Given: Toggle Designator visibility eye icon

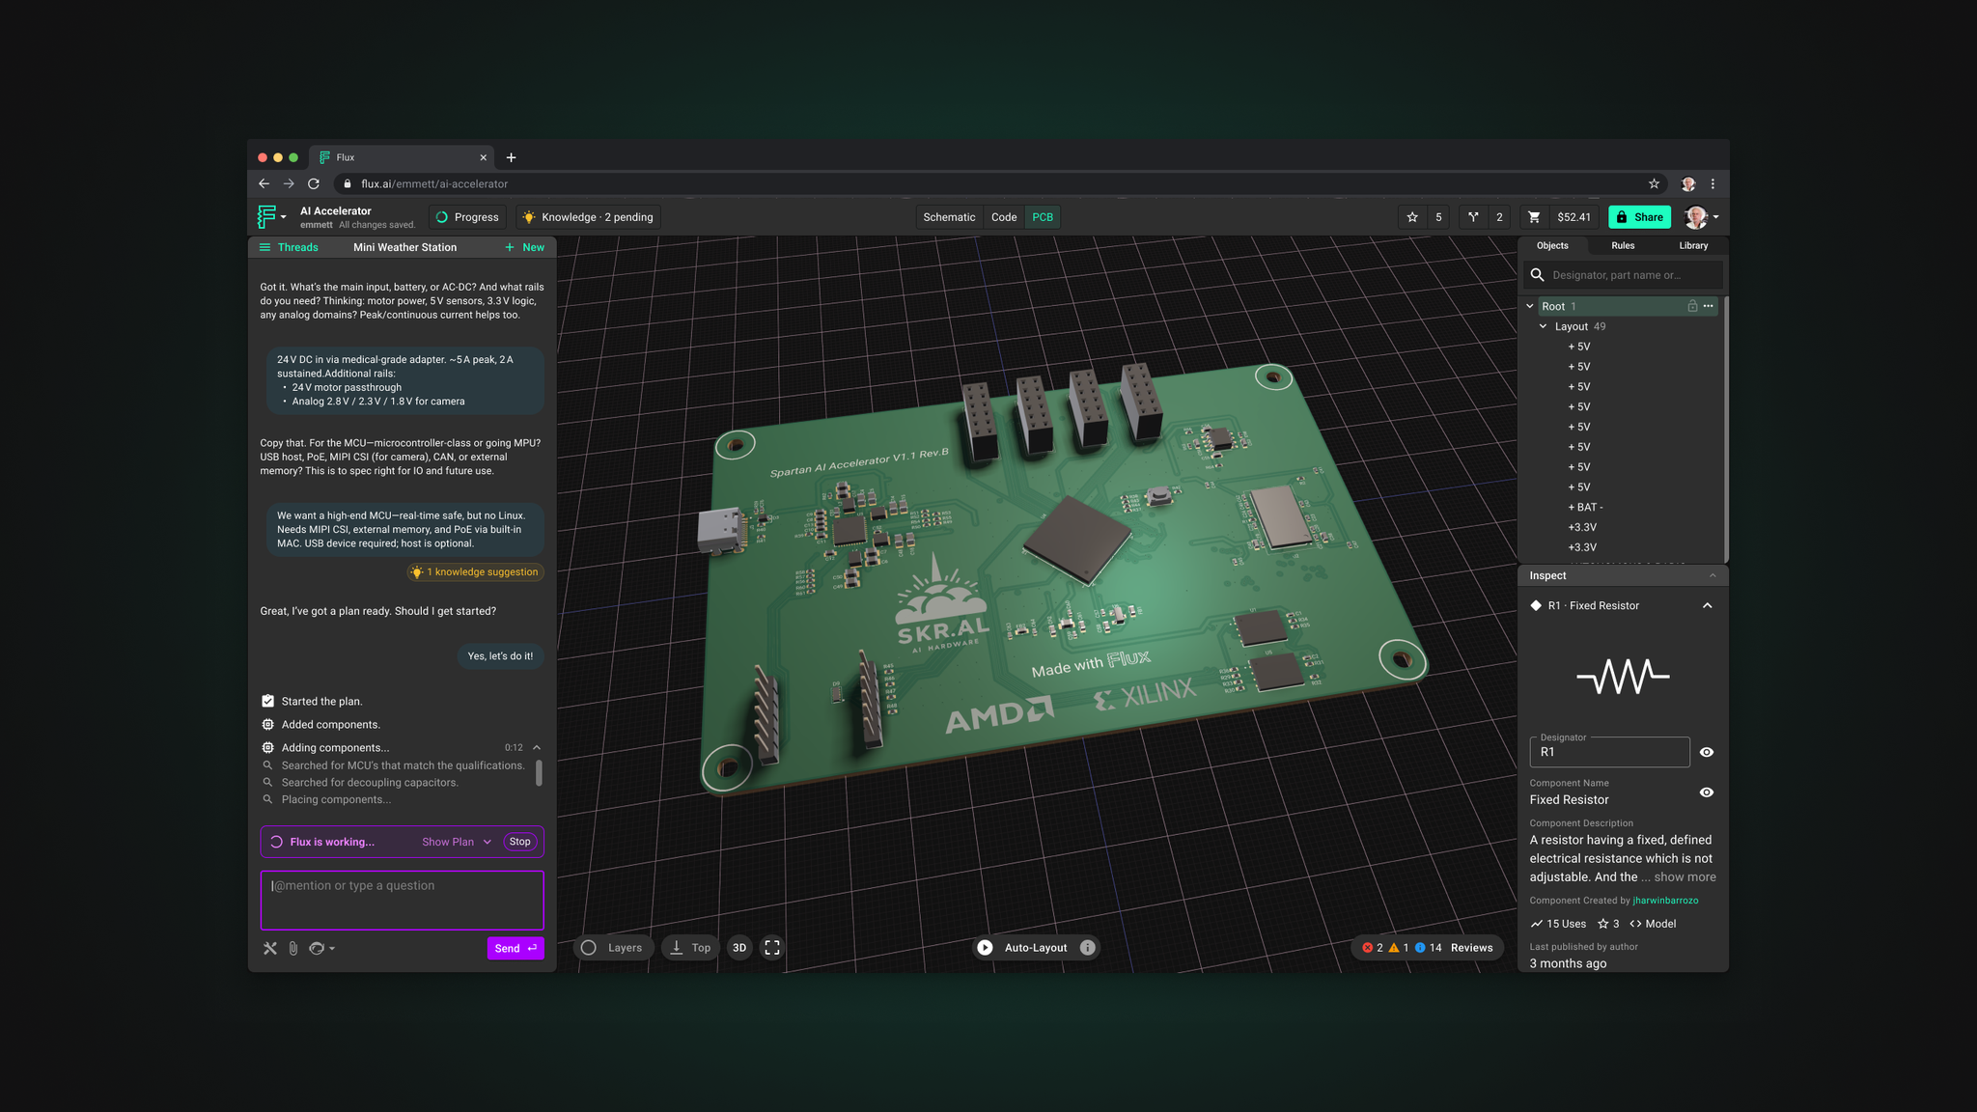Looking at the screenshot, I should (1707, 752).
